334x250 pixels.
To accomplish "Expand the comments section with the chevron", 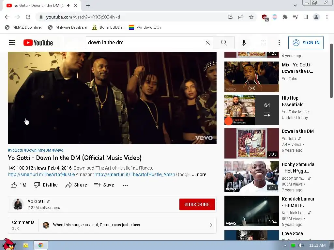I will (x=211, y=225).
